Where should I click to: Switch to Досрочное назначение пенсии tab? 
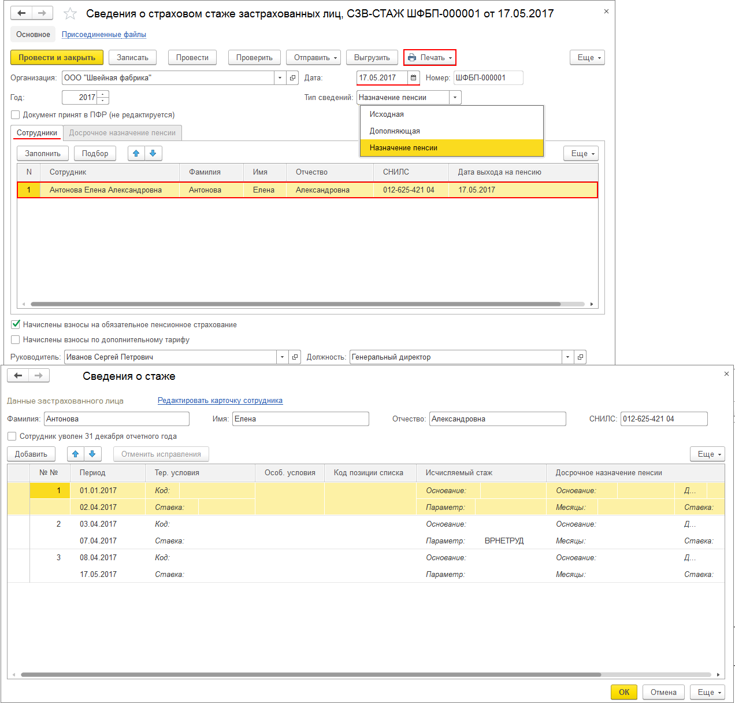[x=122, y=133]
